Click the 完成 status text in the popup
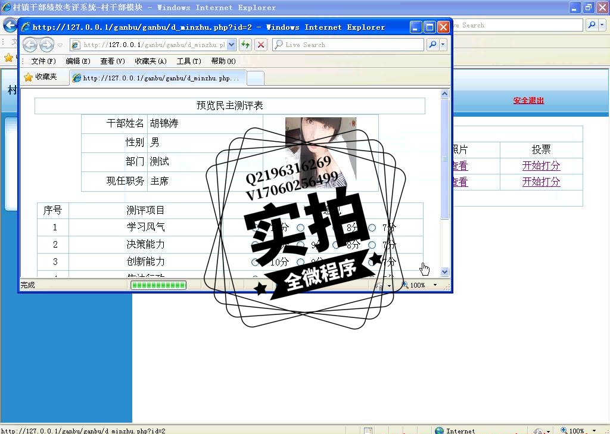610x434 pixels. pyautogui.click(x=27, y=285)
